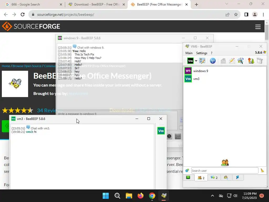269x202 pixels.
Task: Click version number 5.8.6 in BeeBEEP
Action: (x=258, y=53)
